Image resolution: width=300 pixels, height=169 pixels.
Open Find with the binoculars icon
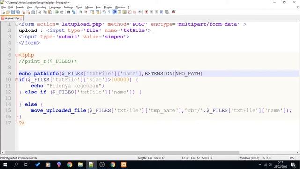point(68,12)
